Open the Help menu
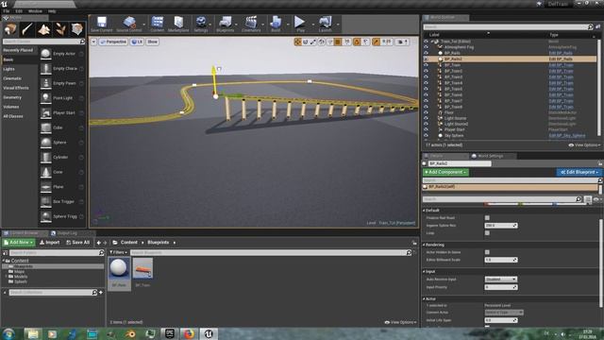The height and width of the screenshot is (340, 604). (52, 11)
